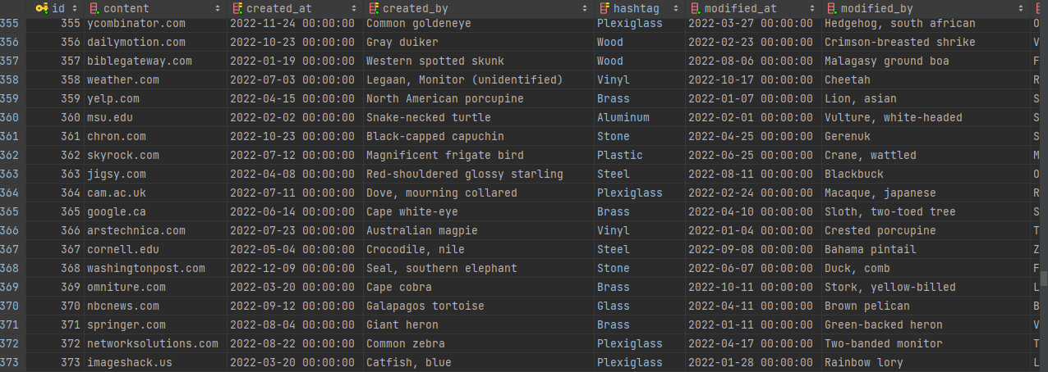Viewport: 1048px width, 372px height.
Task: Select the weather.com cell
Action: pyautogui.click(x=155, y=79)
